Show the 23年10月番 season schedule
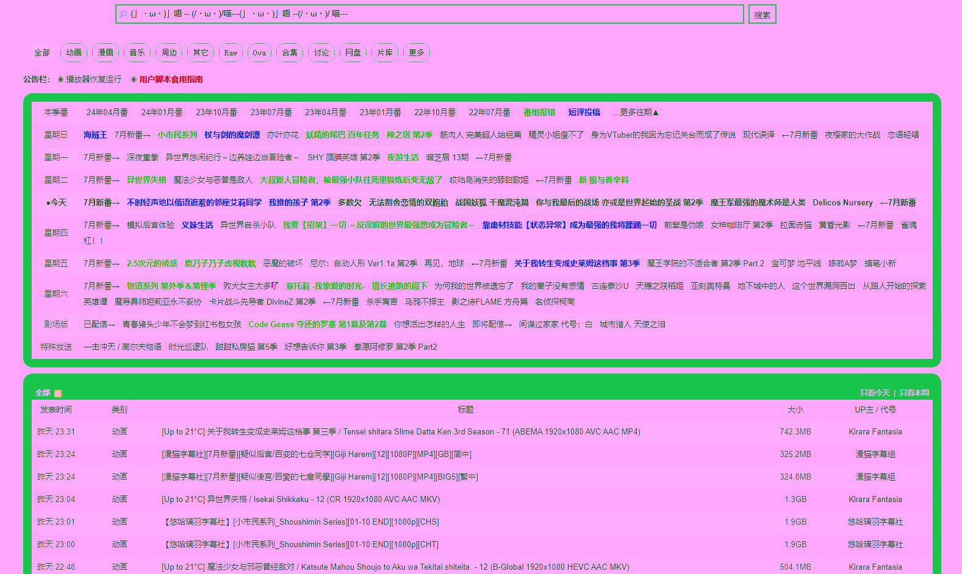This screenshot has width=962, height=574. pos(217,113)
